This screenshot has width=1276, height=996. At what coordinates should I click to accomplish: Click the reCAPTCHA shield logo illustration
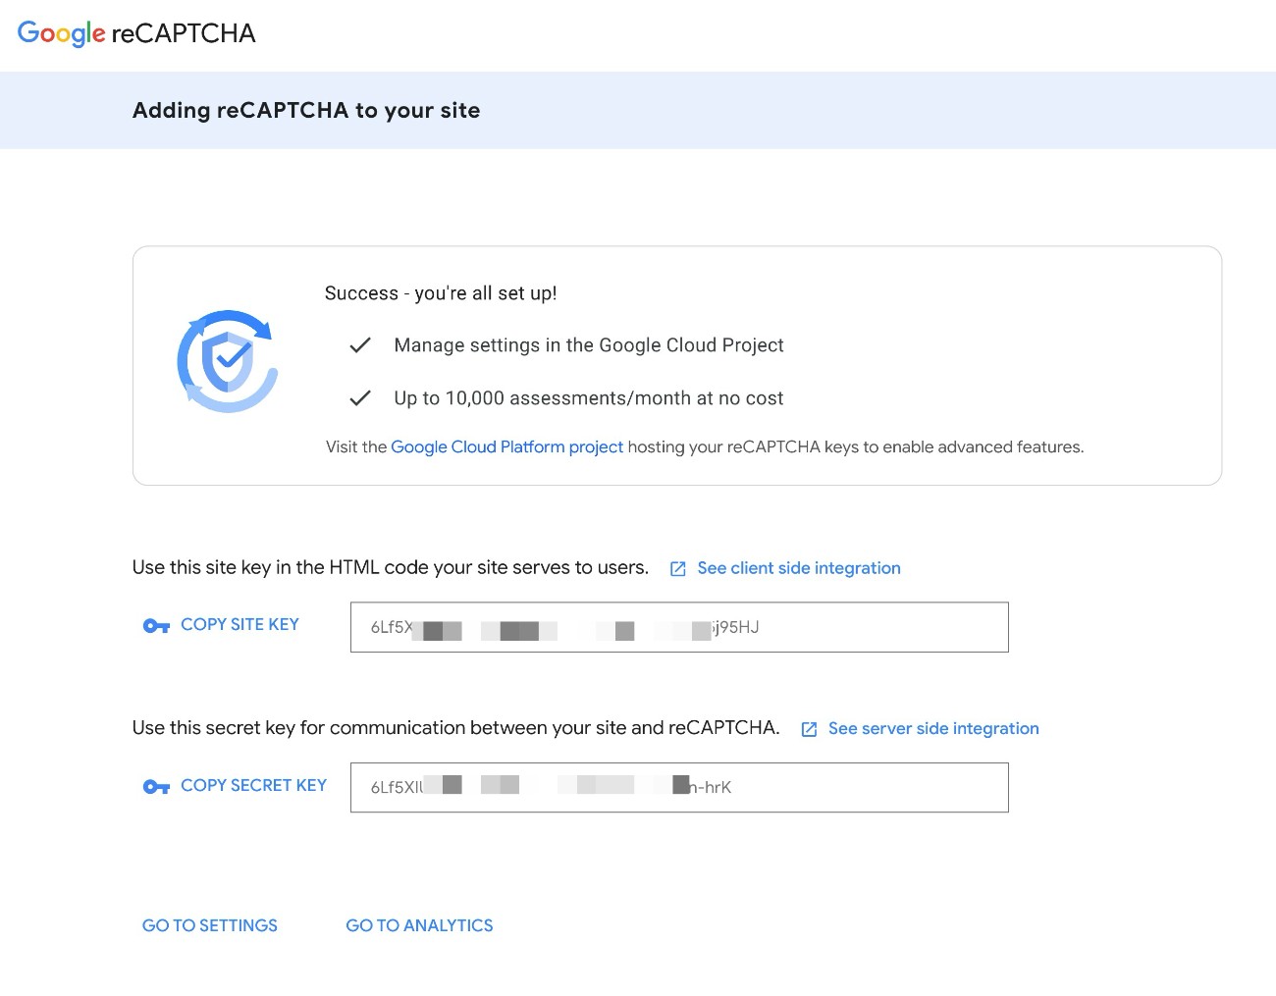pyautogui.click(x=228, y=361)
